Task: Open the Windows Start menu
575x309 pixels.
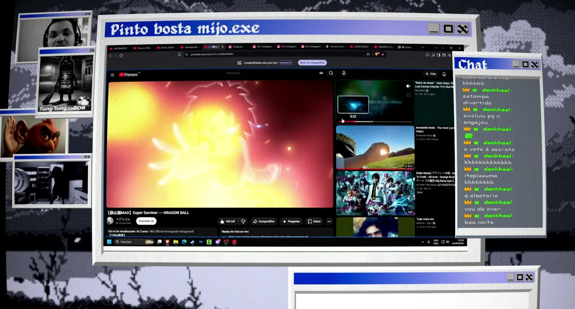Action: pos(109,242)
